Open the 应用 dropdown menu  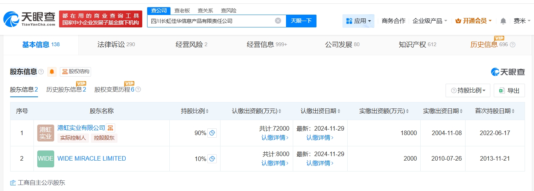(x=358, y=21)
